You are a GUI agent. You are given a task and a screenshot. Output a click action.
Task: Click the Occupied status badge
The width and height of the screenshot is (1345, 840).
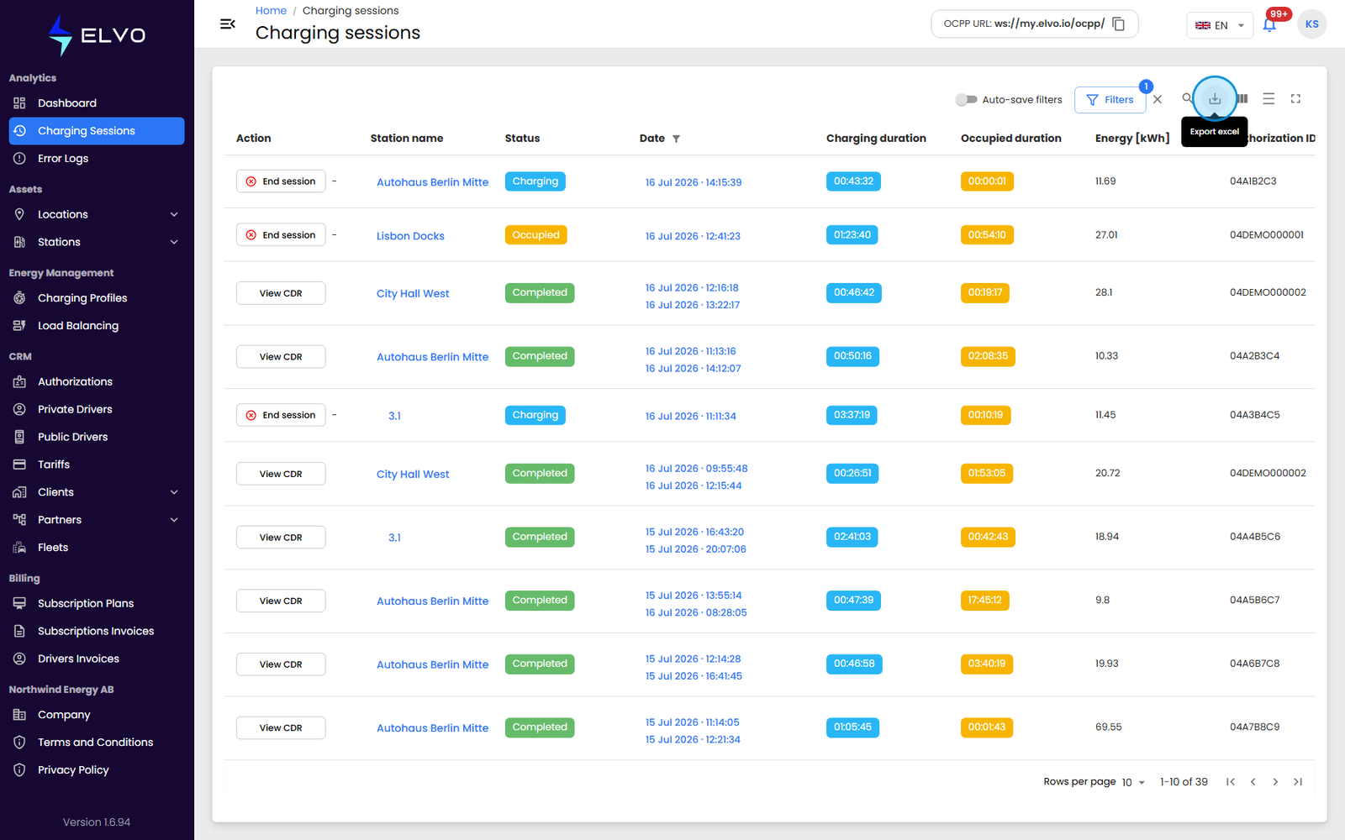pyautogui.click(x=535, y=235)
